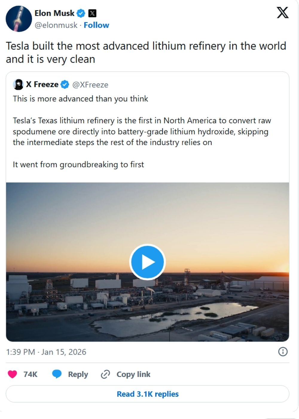The image size is (299, 419).
Task: Click X Freeze's verified checkmark badge
Action: pos(65,85)
